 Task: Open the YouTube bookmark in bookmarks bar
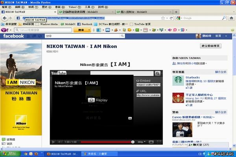(140, 24)
